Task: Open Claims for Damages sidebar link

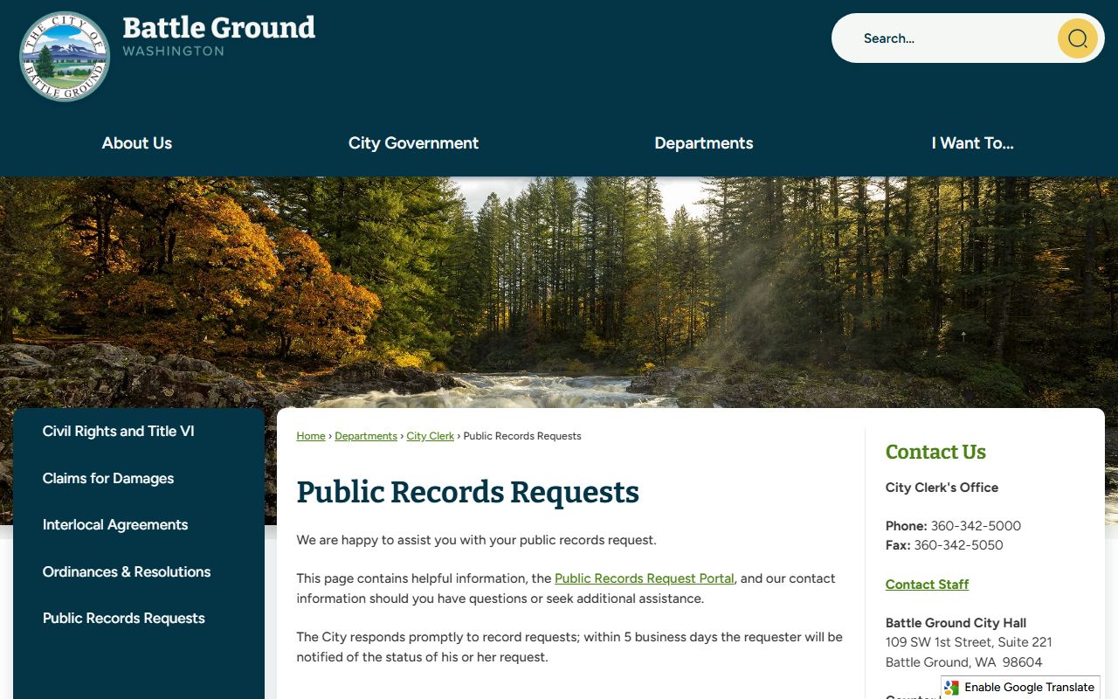Action: point(108,479)
